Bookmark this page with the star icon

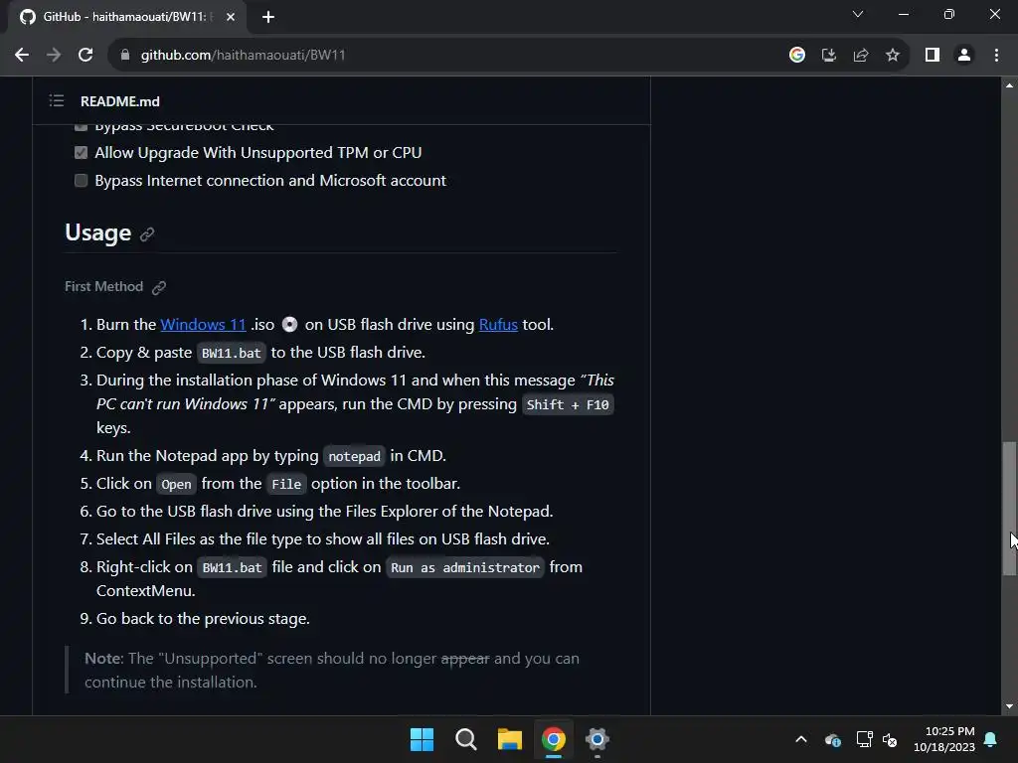tap(893, 56)
